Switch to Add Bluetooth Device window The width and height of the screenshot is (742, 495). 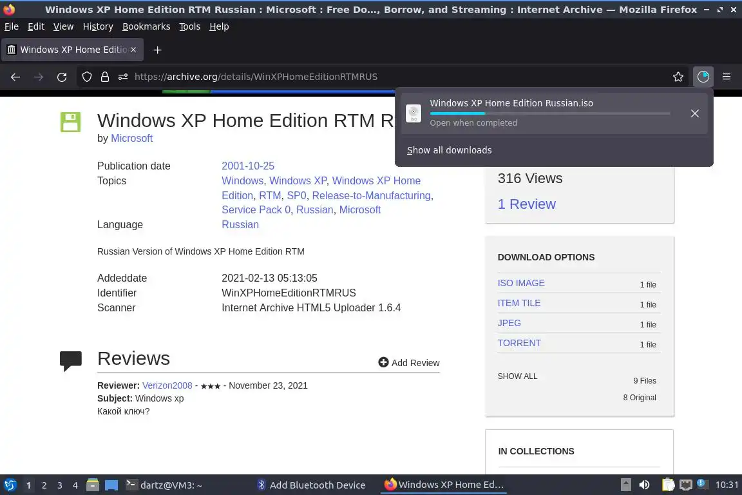coord(311,485)
